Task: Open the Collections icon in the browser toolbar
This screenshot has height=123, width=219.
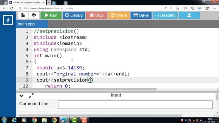Action: 193,8
